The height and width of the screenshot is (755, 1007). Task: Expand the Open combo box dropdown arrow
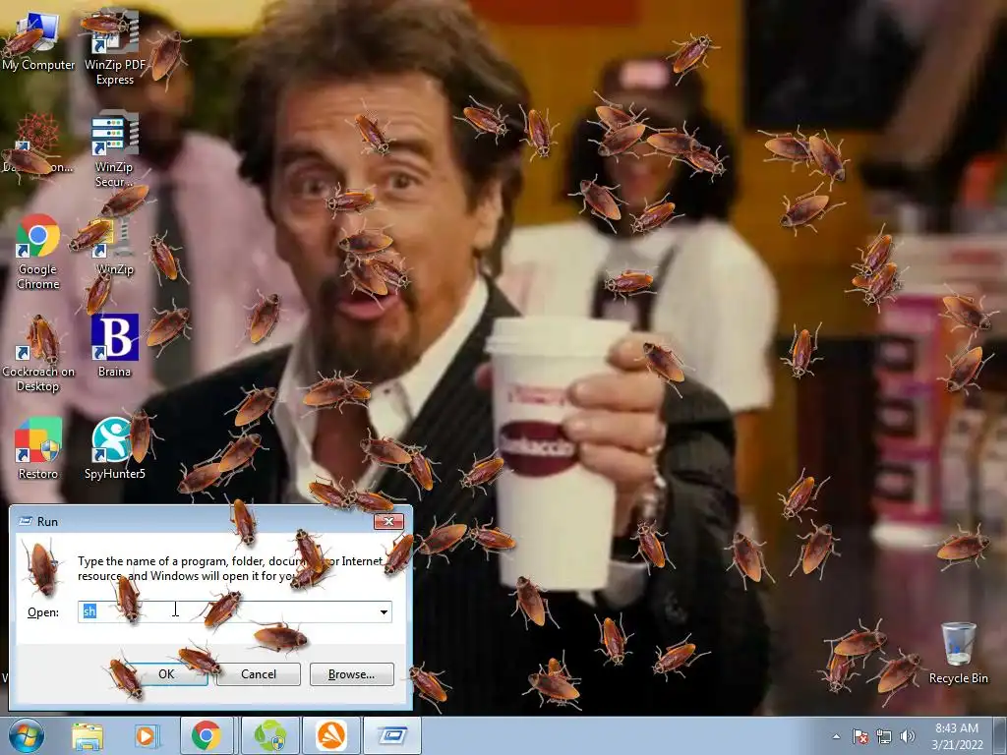(x=384, y=611)
